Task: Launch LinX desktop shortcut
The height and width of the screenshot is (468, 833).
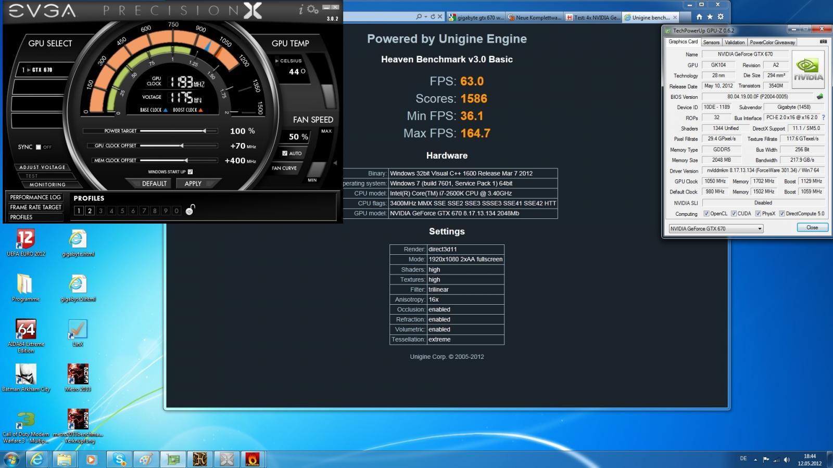Action: point(78,333)
